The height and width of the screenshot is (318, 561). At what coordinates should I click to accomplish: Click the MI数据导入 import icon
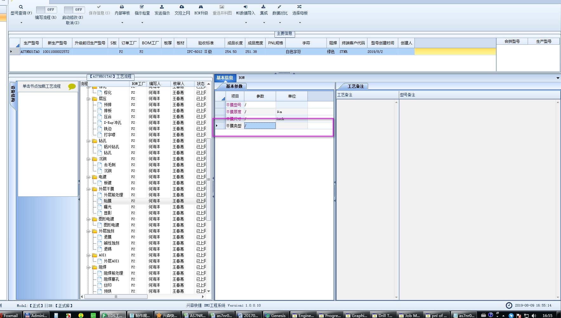pos(245,7)
